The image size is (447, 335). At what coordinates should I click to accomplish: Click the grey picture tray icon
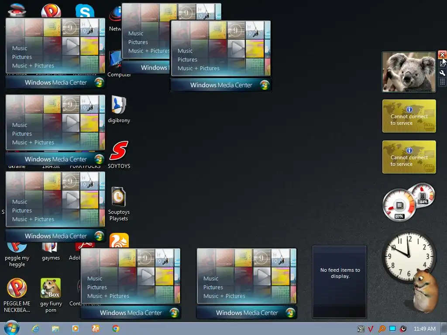[361, 329]
